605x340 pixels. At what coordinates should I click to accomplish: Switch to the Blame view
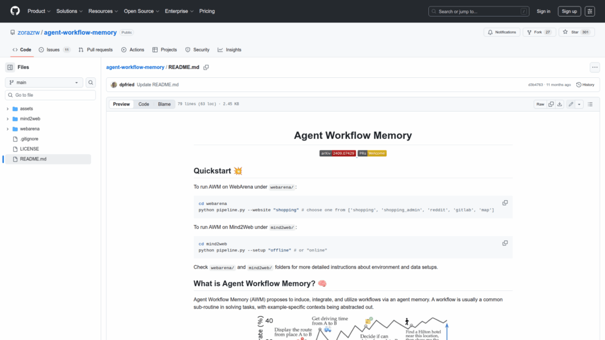click(164, 104)
